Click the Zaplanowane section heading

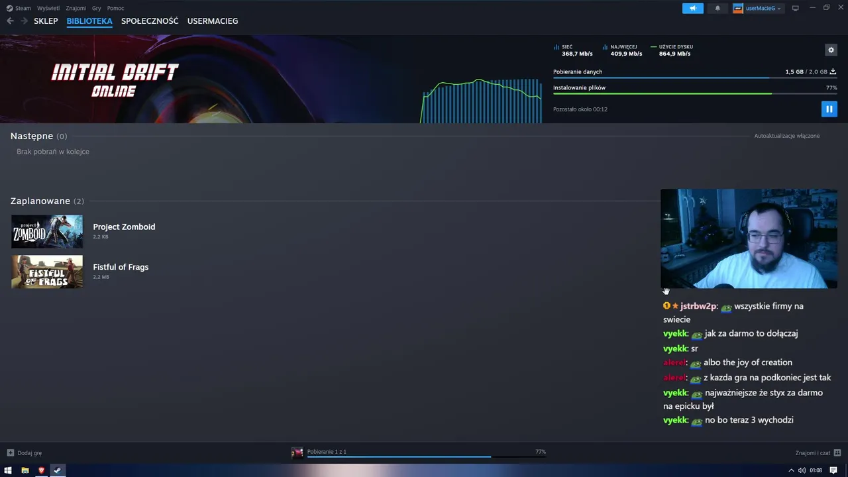40,201
